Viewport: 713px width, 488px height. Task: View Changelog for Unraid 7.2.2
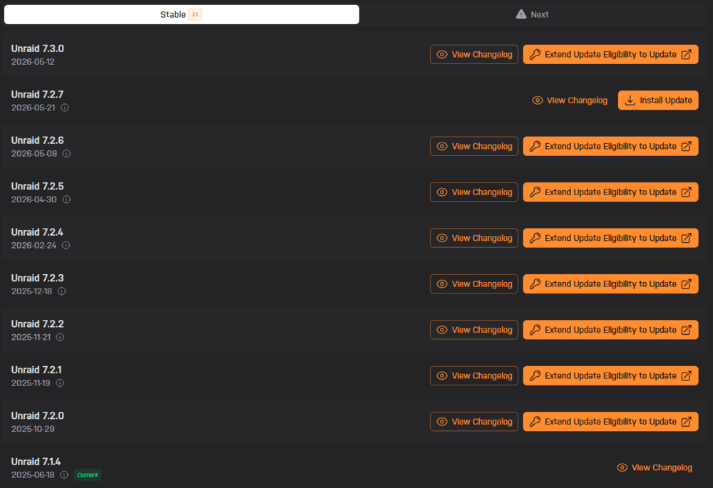coord(474,330)
